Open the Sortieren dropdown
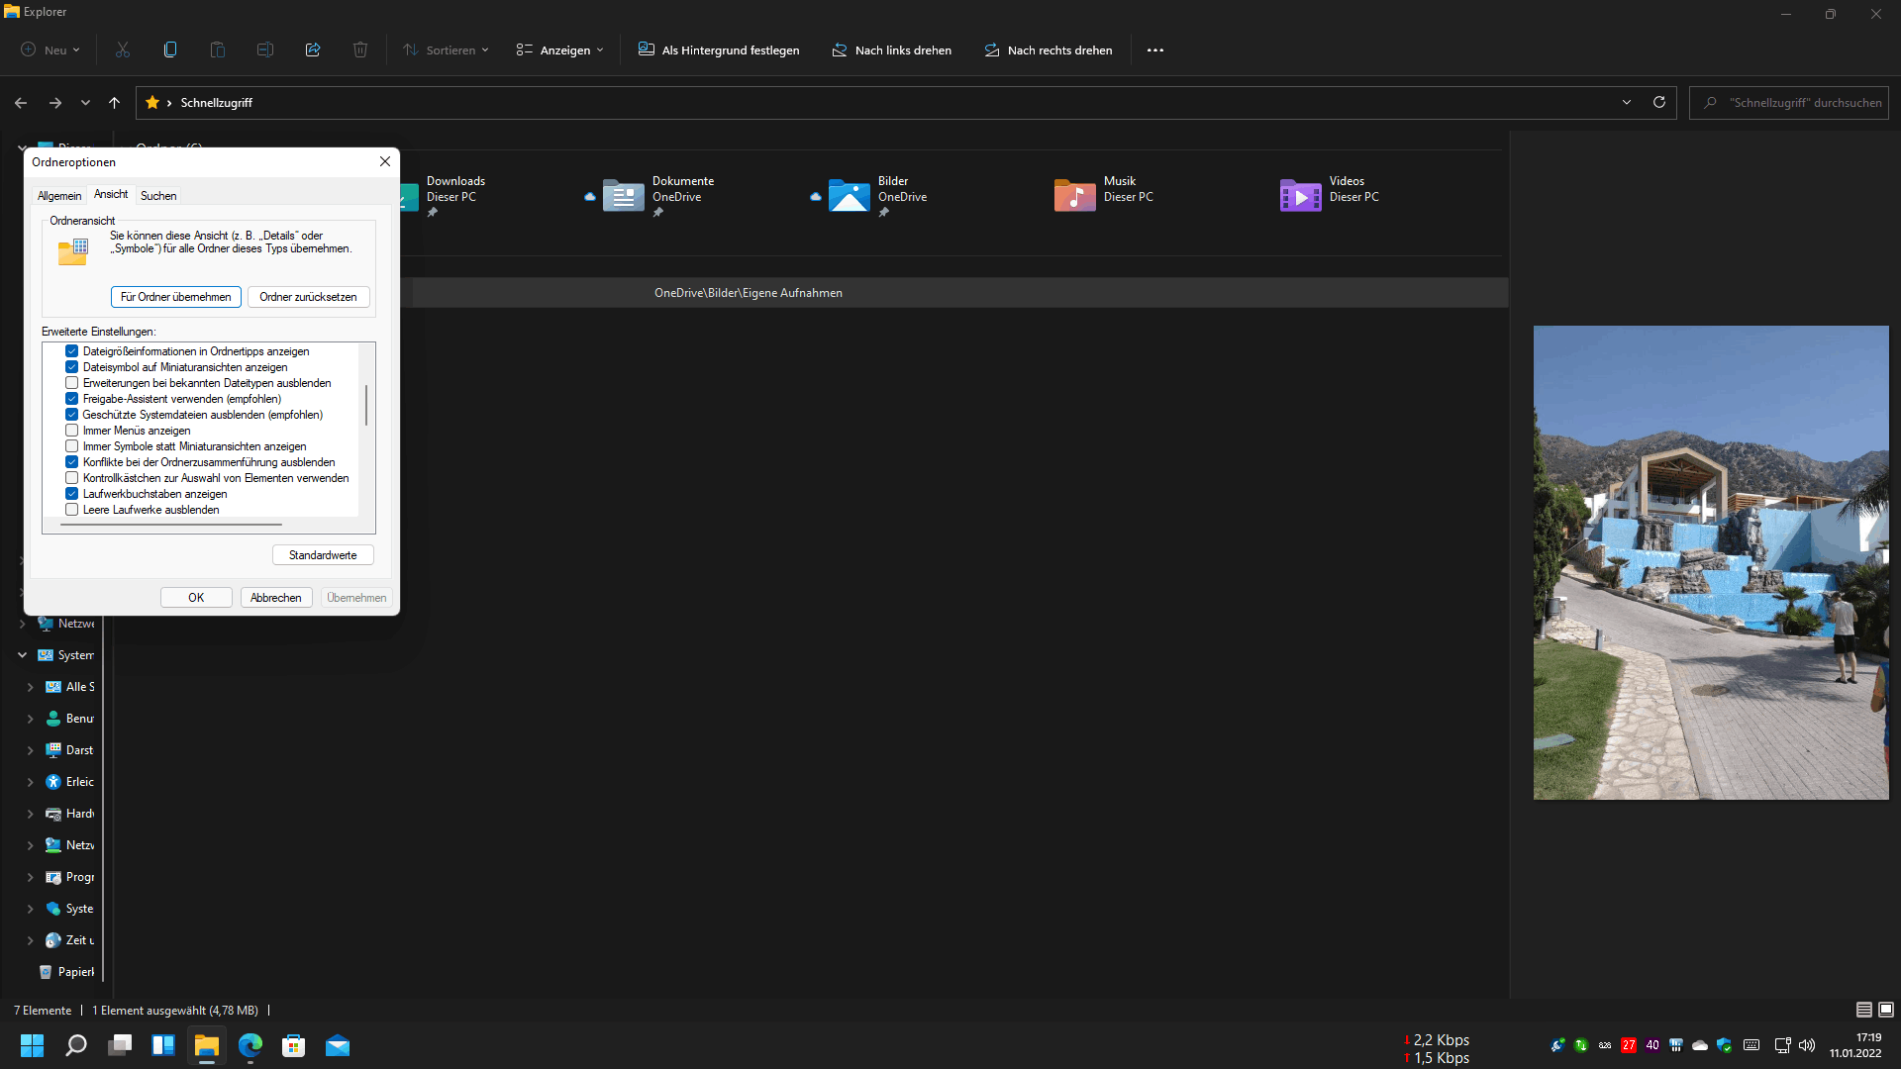This screenshot has height=1069, width=1901. coord(446,49)
